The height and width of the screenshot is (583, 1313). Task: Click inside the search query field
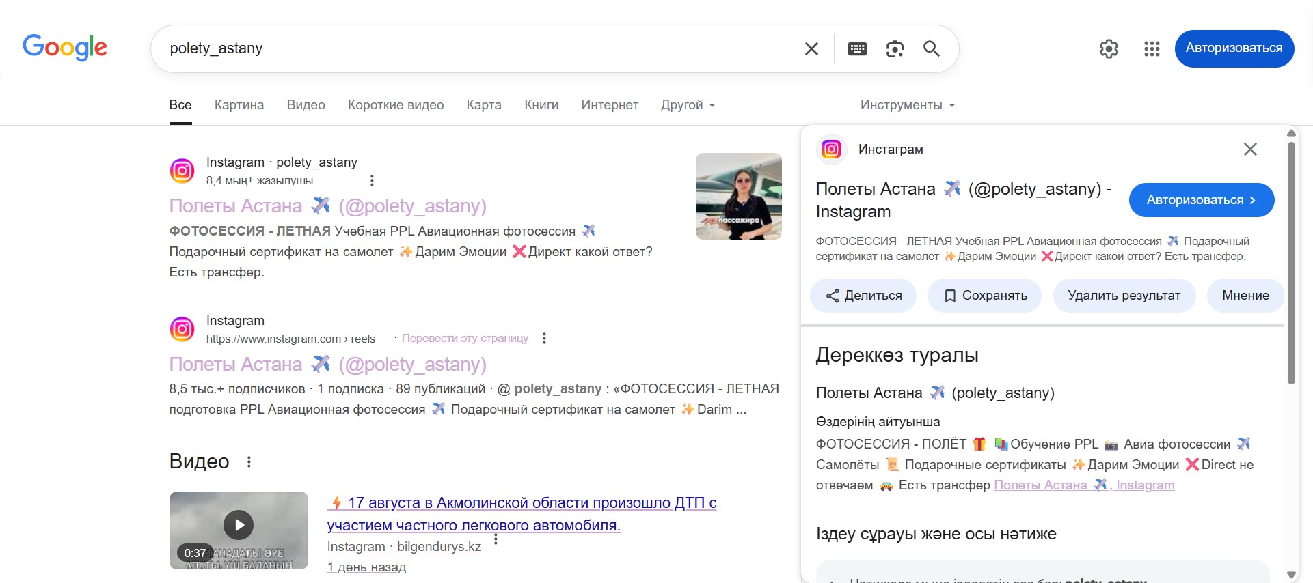(478, 48)
